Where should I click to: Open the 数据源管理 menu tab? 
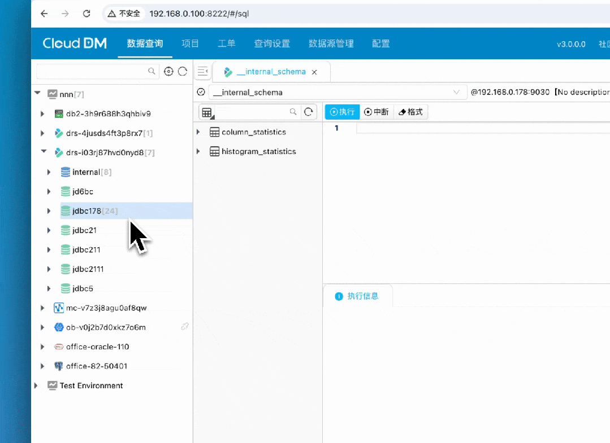tap(331, 43)
